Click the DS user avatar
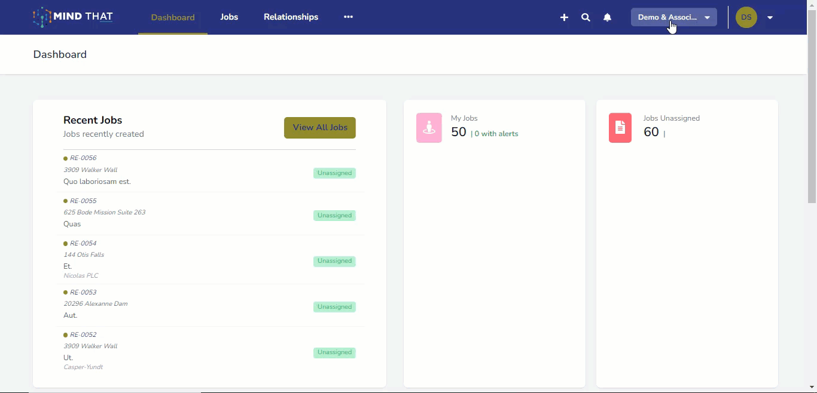Viewport: 817px width, 393px height. pos(746,17)
